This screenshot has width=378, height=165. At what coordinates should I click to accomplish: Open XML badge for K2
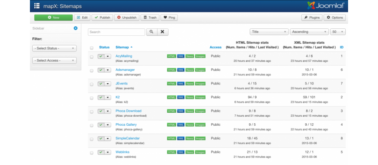[181, 97]
